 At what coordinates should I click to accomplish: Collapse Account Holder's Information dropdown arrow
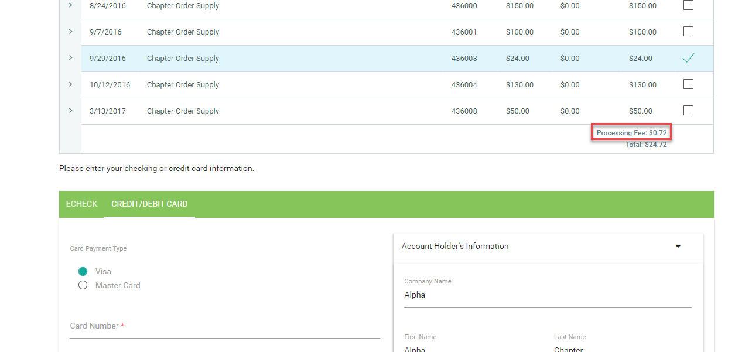[678, 247]
